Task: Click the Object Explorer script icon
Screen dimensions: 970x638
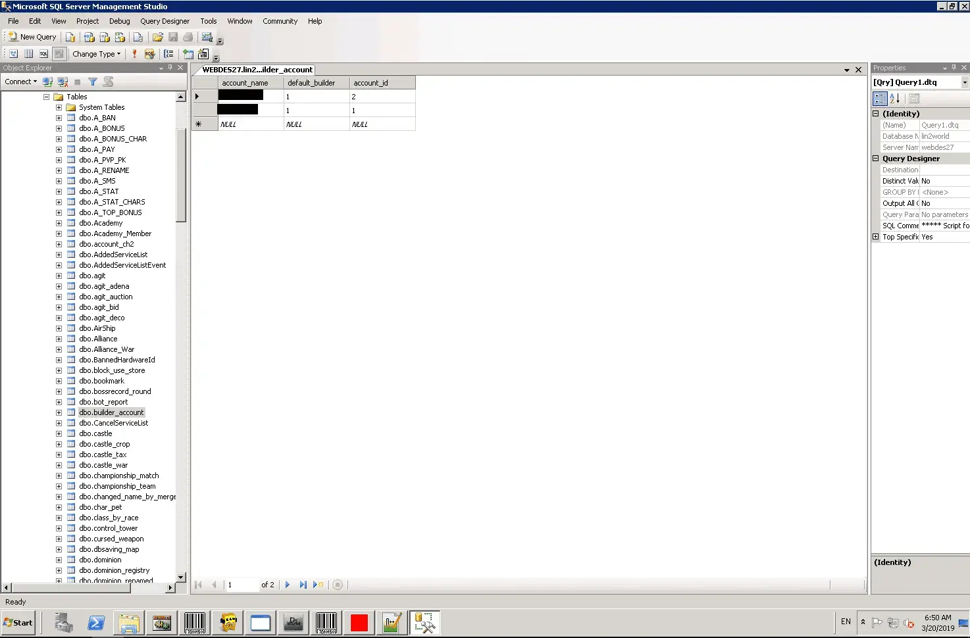Action: point(108,82)
